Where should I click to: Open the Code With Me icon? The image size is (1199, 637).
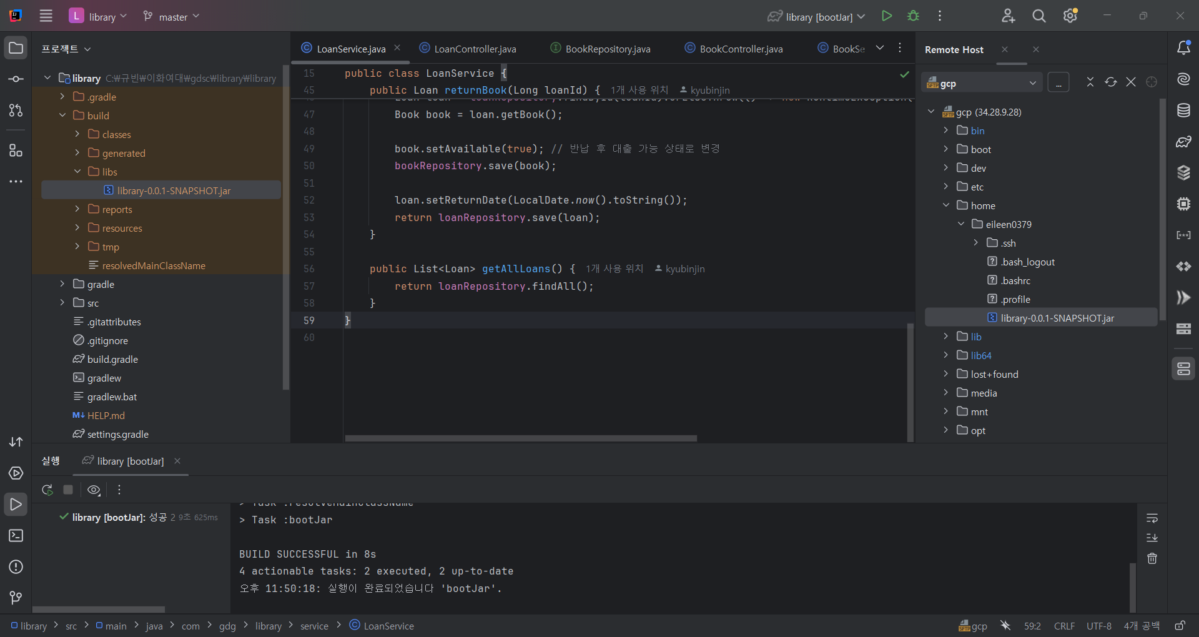(1008, 16)
